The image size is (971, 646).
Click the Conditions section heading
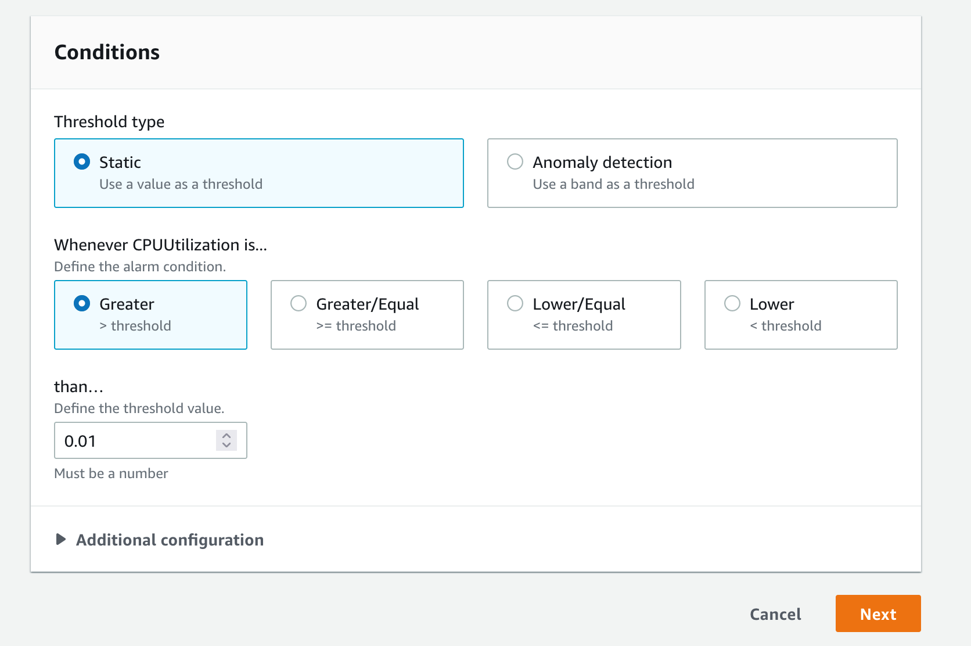pyautogui.click(x=107, y=52)
